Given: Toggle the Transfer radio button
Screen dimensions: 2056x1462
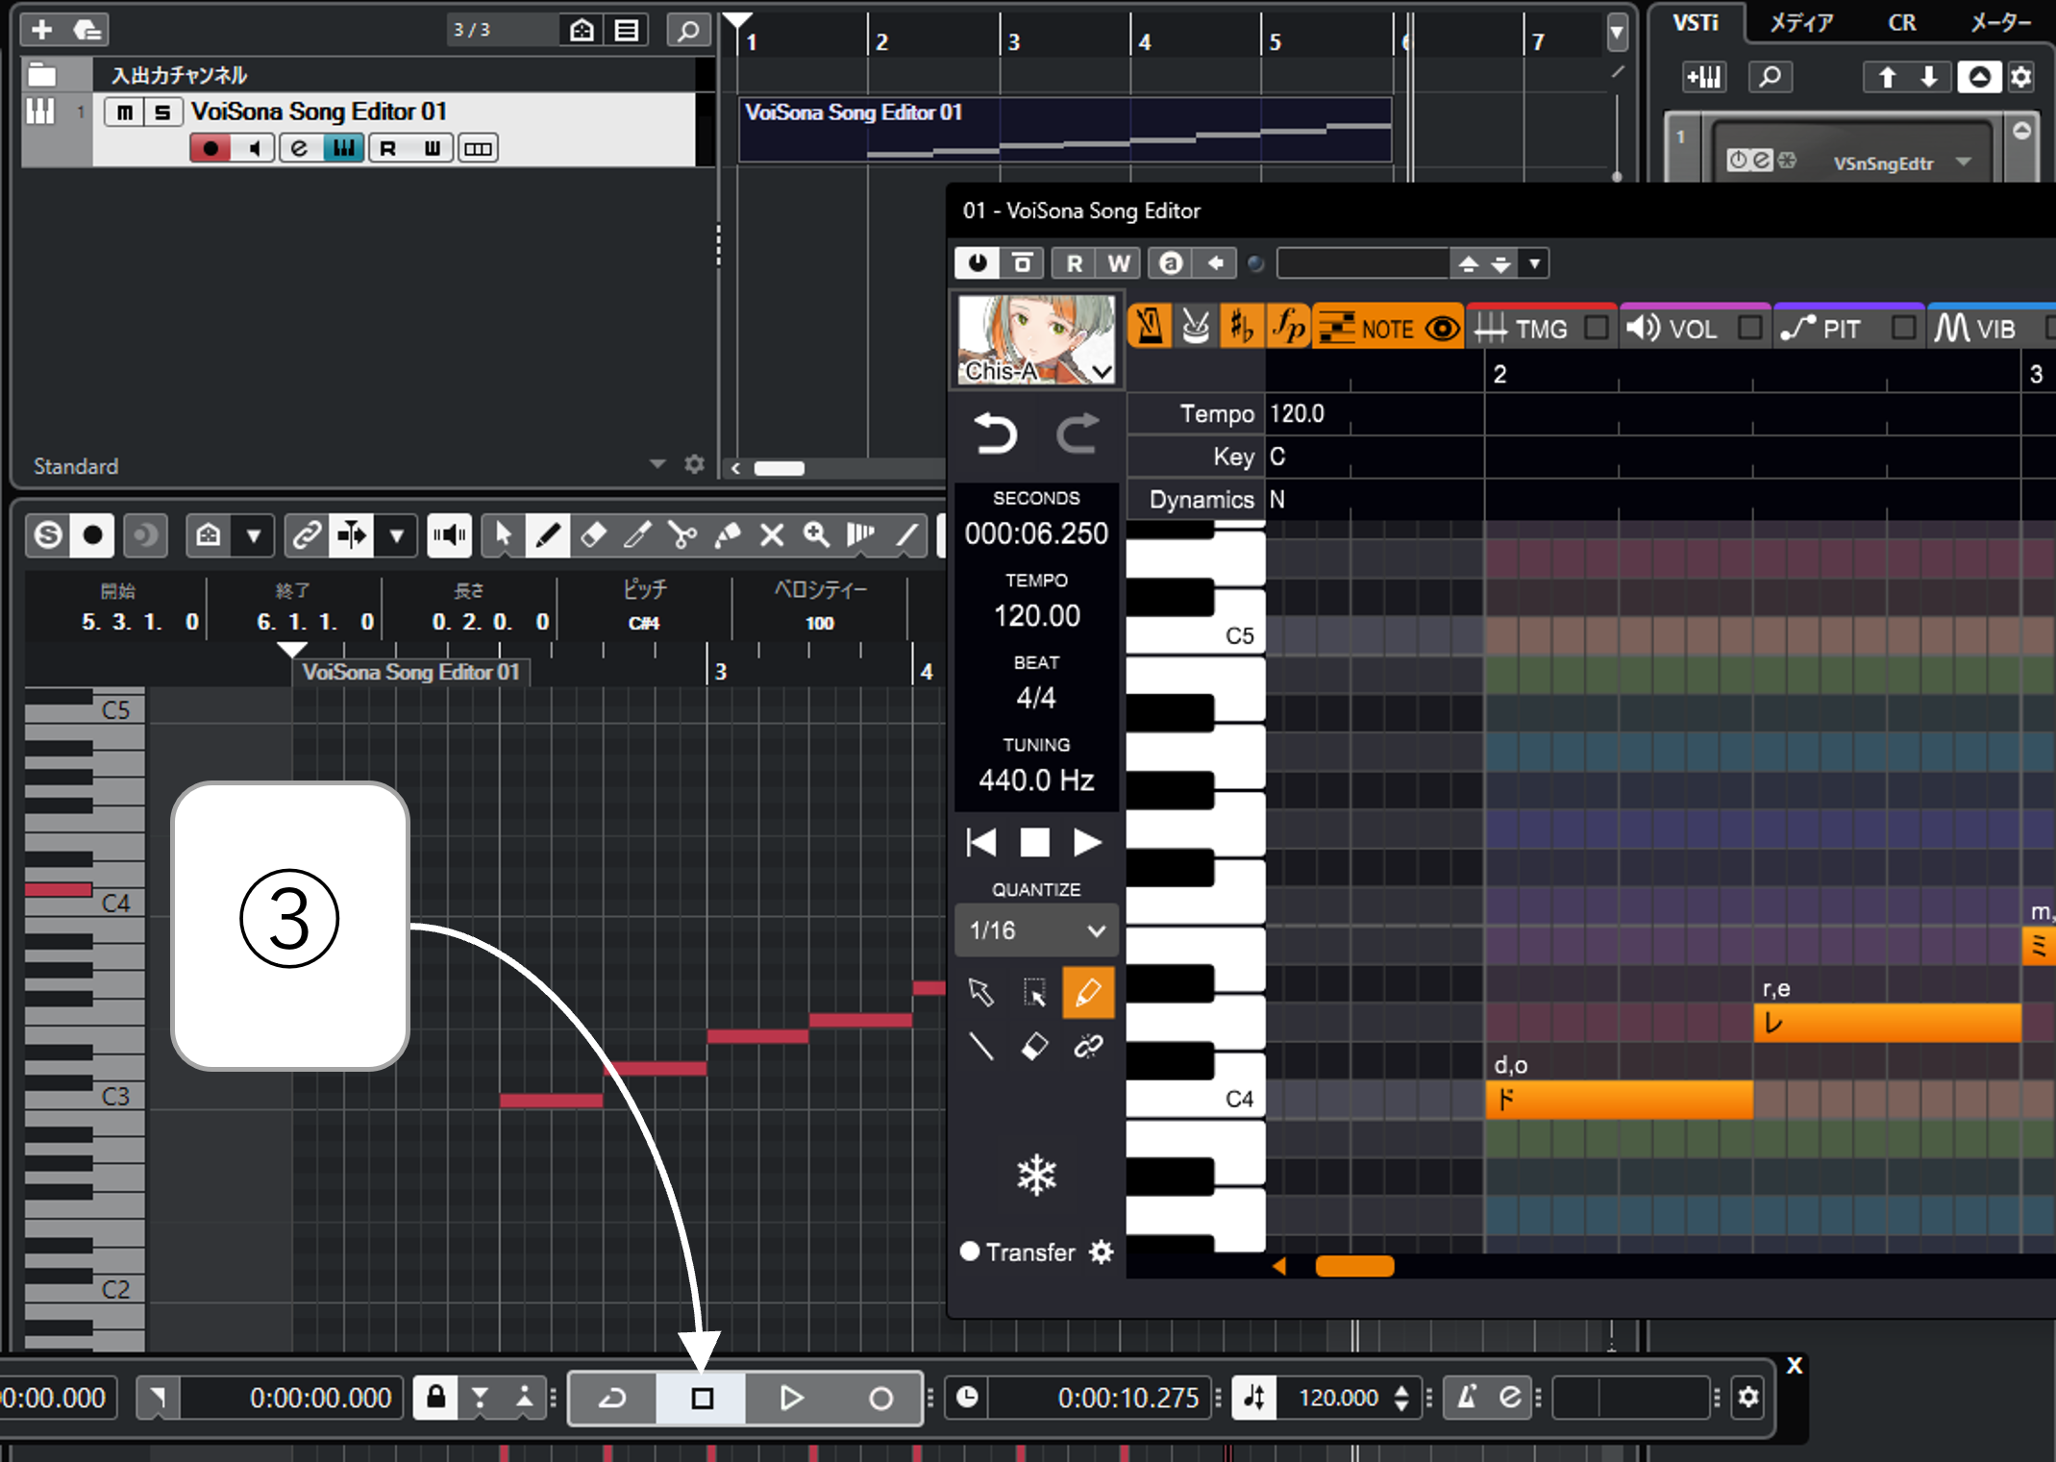Looking at the screenshot, I should [x=970, y=1251].
